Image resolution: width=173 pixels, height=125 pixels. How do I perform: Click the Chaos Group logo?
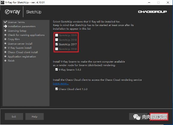click(x=152, y=12)
